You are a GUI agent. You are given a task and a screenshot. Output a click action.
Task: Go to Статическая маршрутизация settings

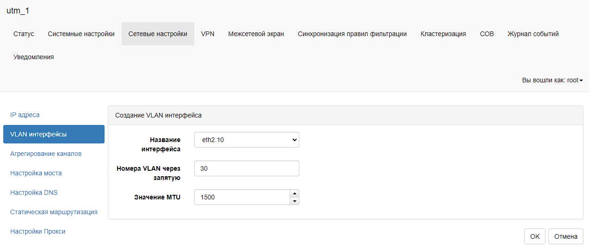point(54,212)
